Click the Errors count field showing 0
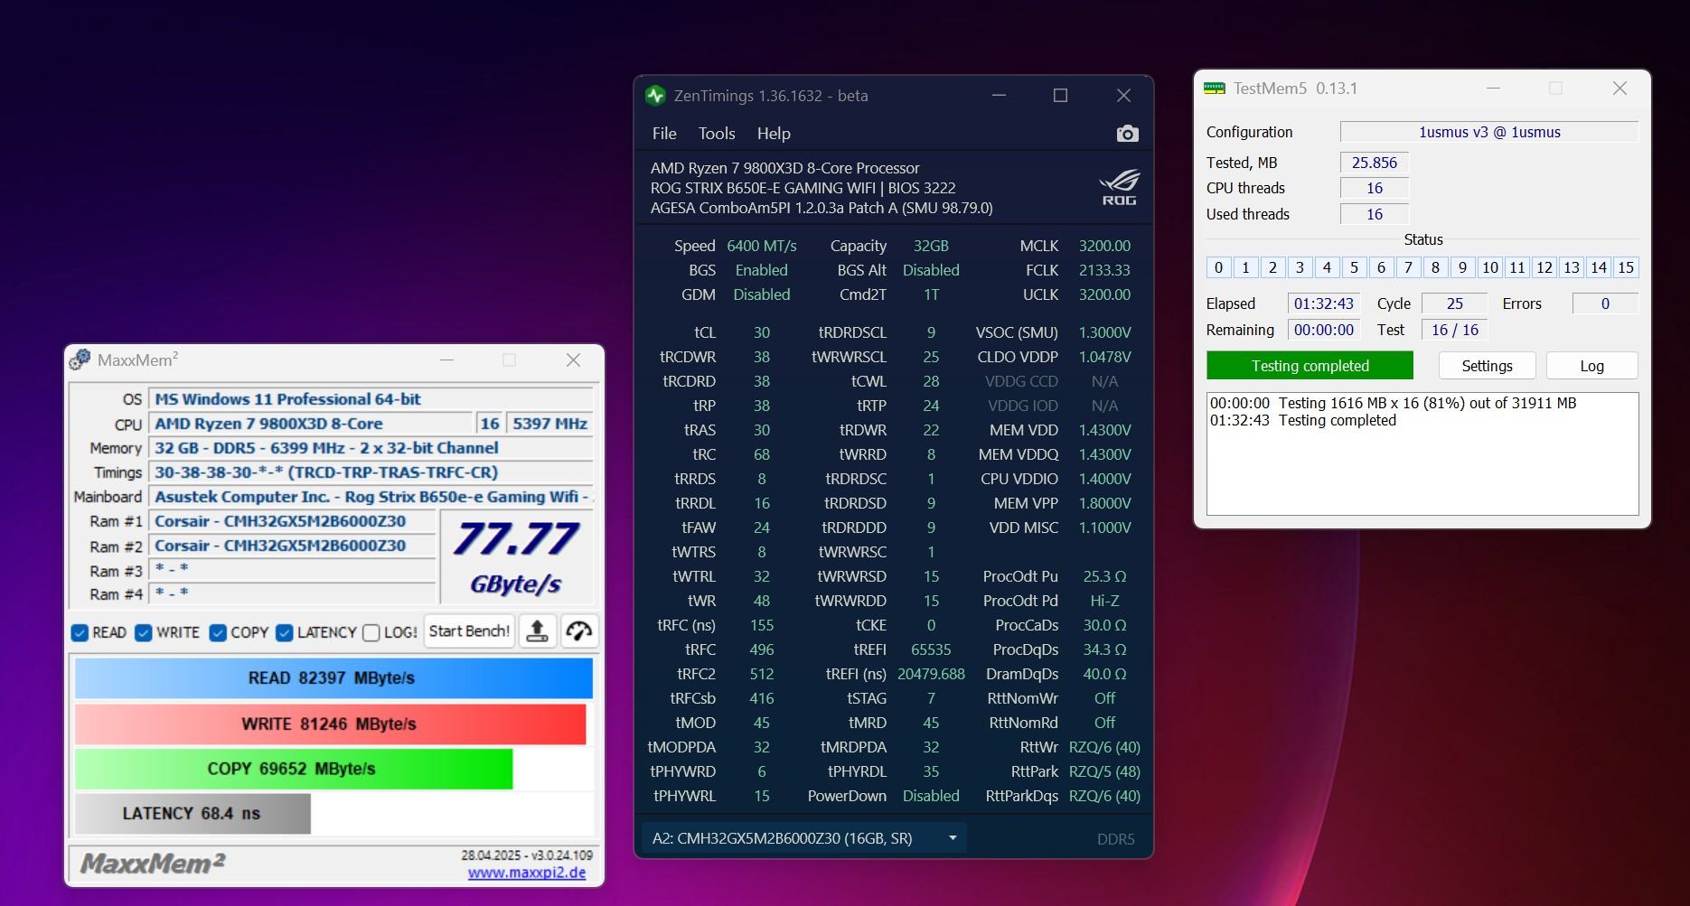Viewport: 1690px width, 906px height. tap(1605, 304)
